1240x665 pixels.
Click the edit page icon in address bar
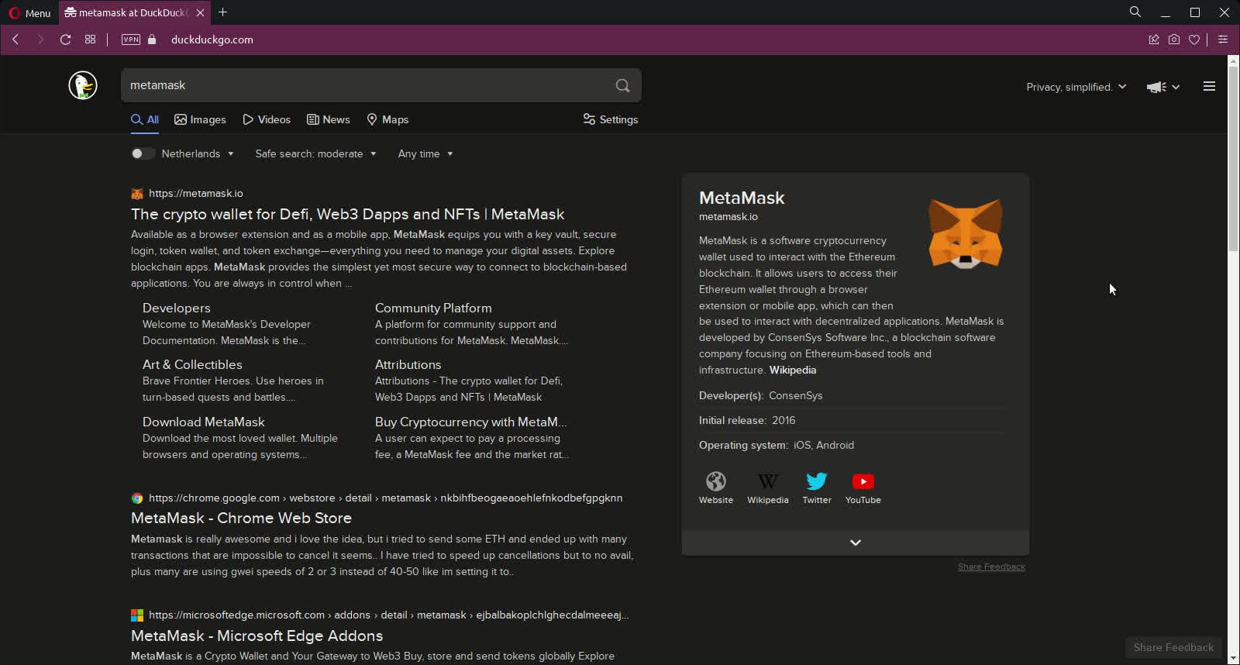coord(1154,40)
